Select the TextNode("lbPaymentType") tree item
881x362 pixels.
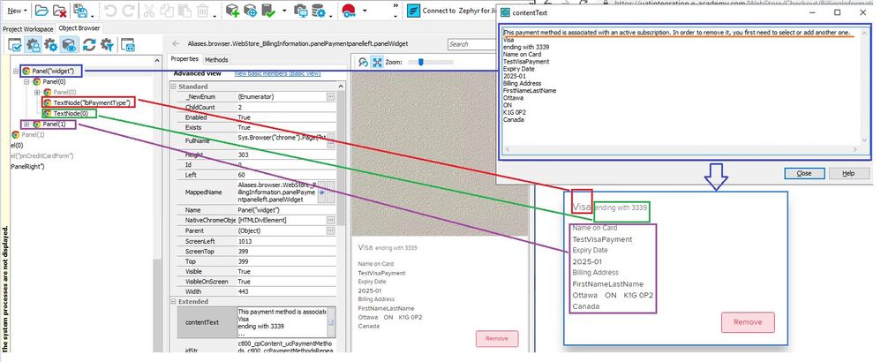92,102
